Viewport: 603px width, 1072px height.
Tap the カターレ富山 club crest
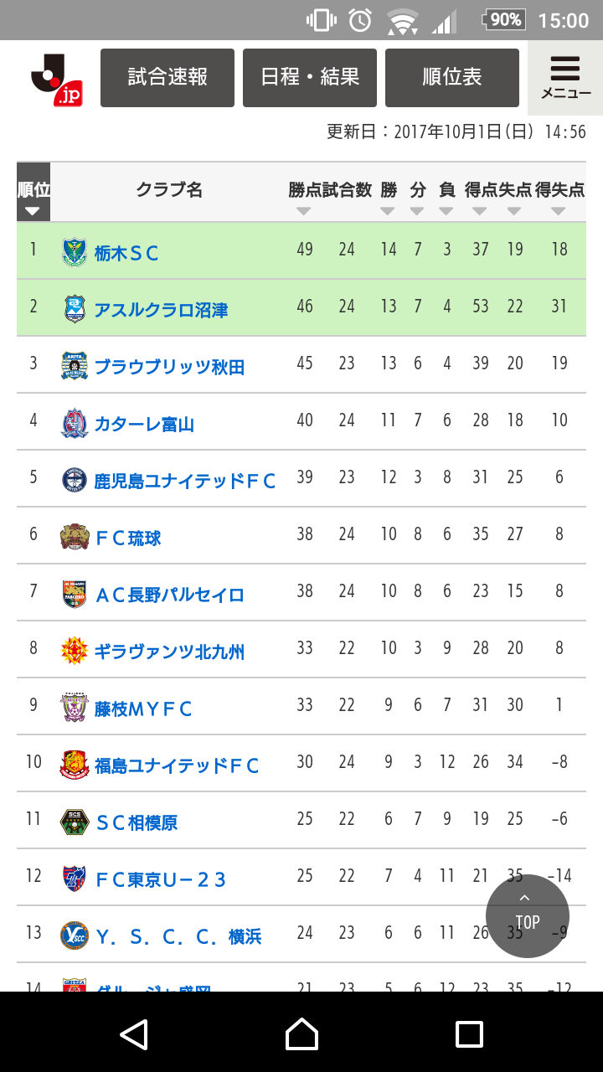(x=74, y=423)
